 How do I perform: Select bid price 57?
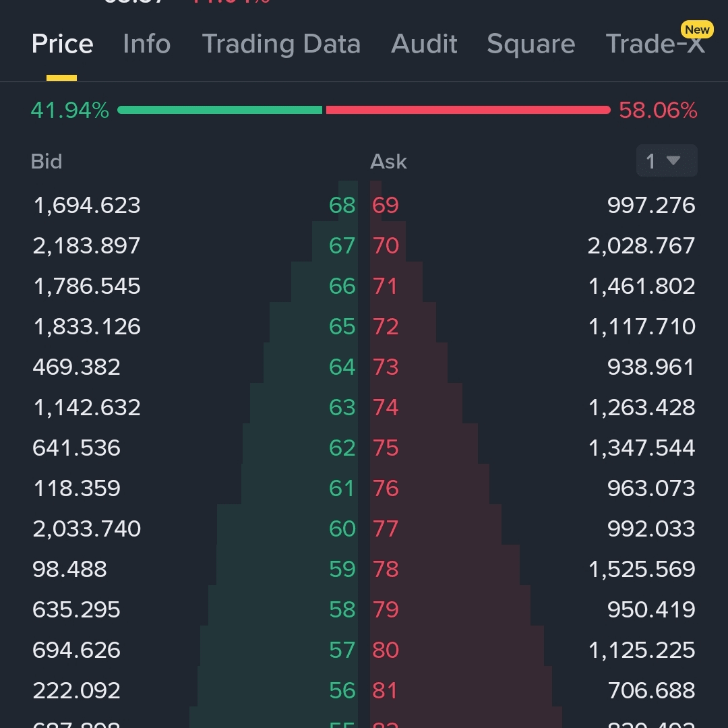click(342, 650)
